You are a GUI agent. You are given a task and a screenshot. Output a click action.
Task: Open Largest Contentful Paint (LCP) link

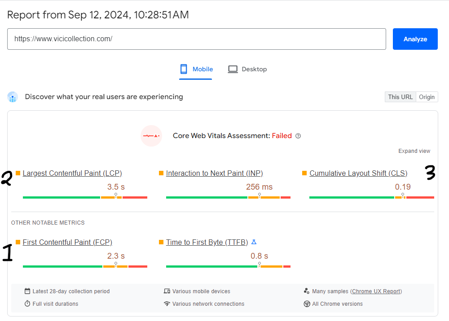(x=72, y=173)
